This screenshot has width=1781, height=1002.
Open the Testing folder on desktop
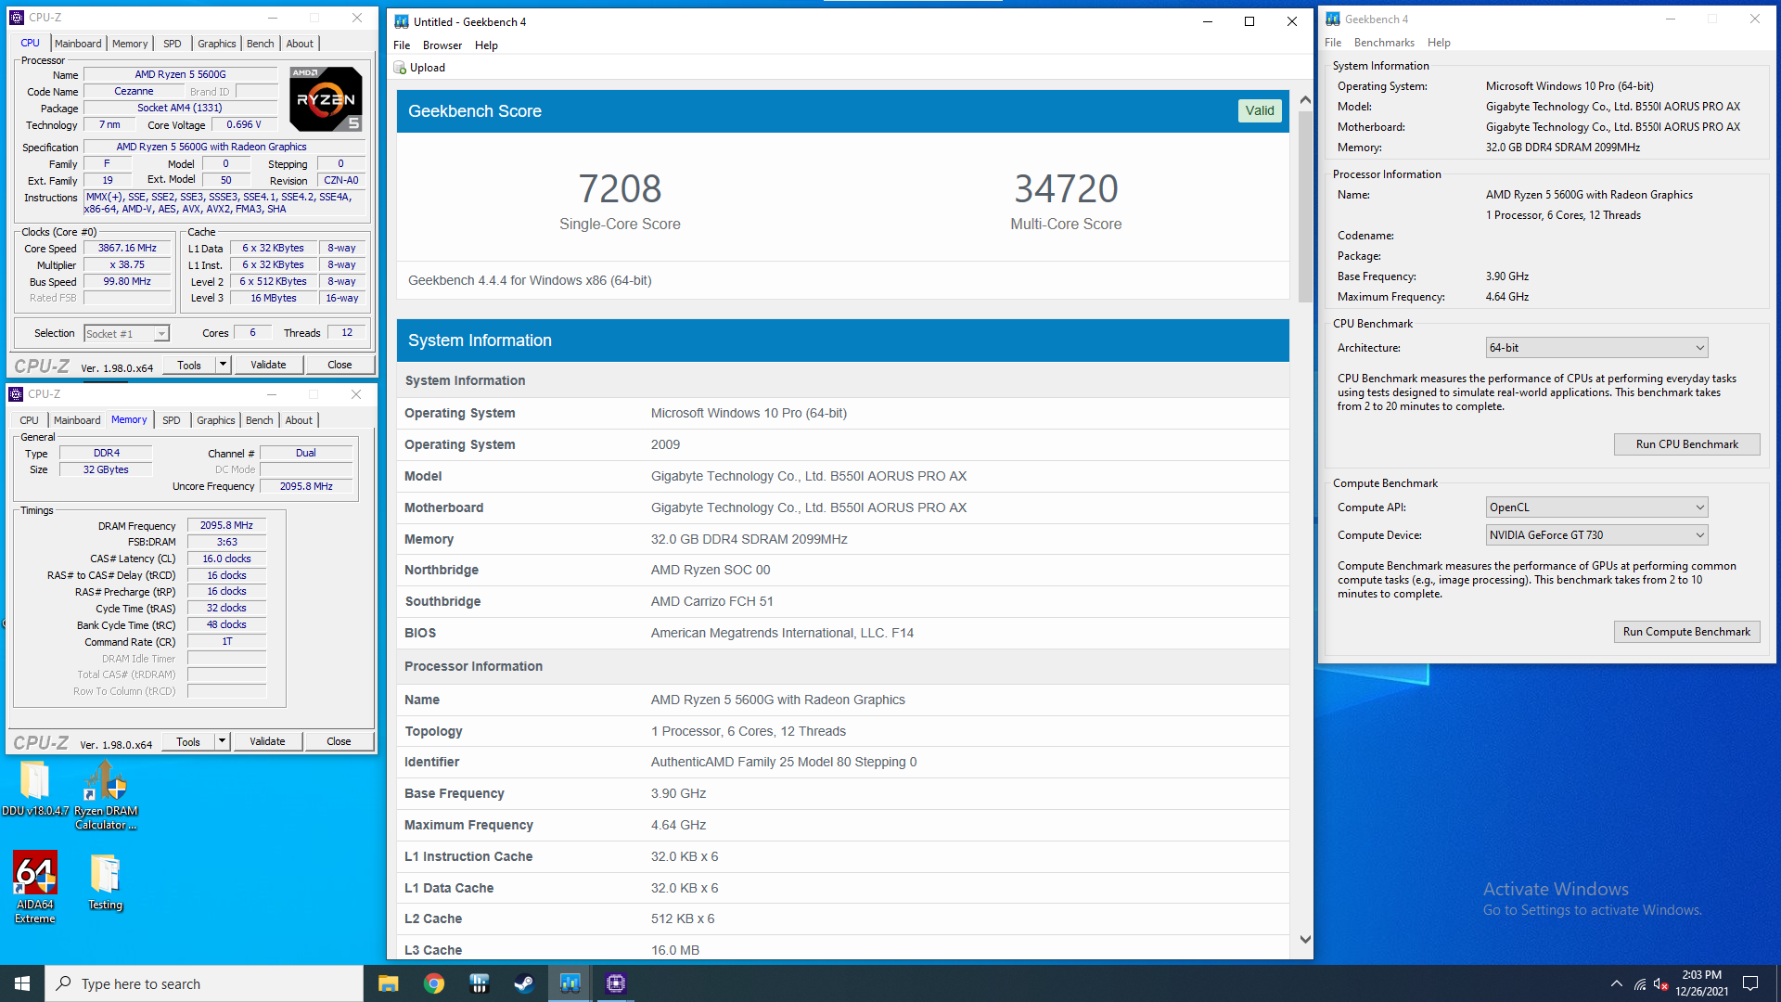(105, 882)
